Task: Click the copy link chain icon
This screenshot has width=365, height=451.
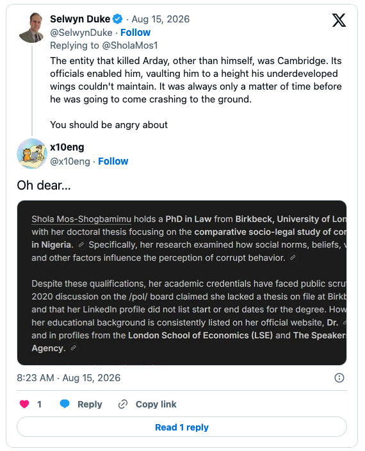Action: [123, 404]
